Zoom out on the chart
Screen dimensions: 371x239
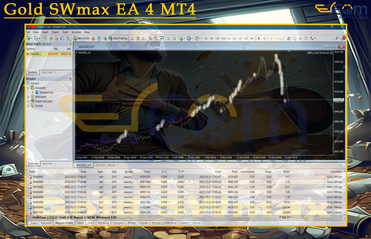(x=156, y=39)
